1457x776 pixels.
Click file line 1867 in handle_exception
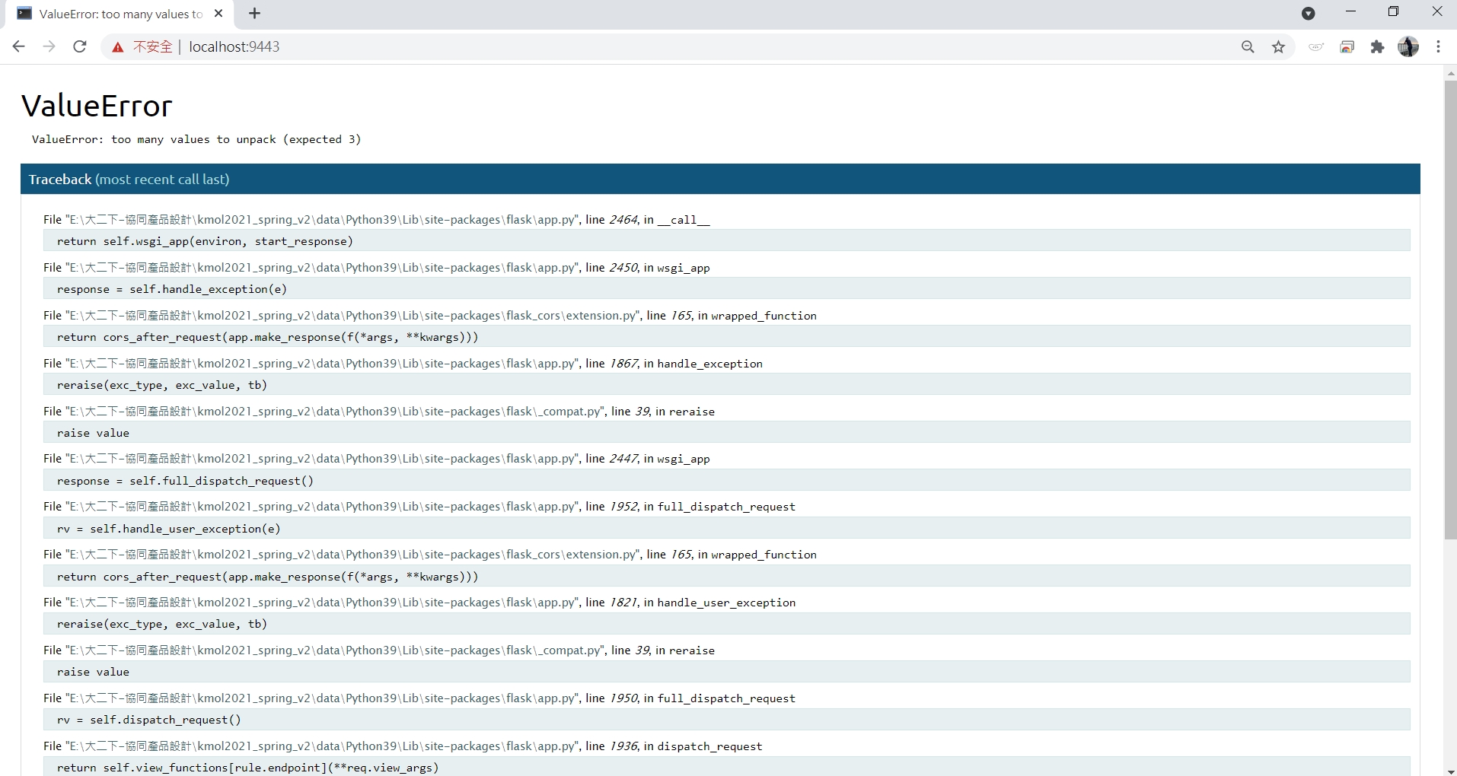(403, 364)
